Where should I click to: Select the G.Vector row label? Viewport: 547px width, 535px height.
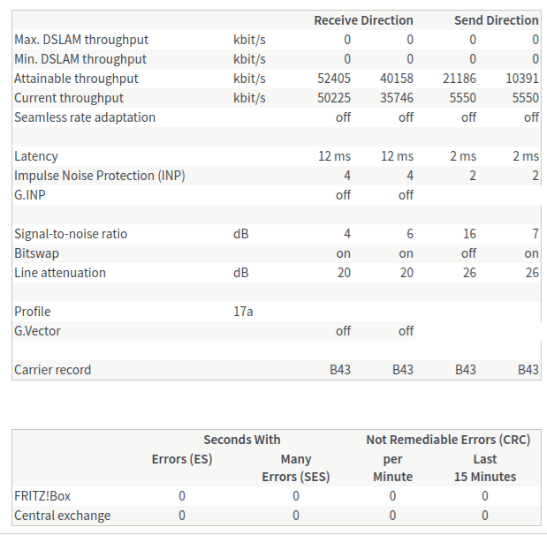pos(37,331)
